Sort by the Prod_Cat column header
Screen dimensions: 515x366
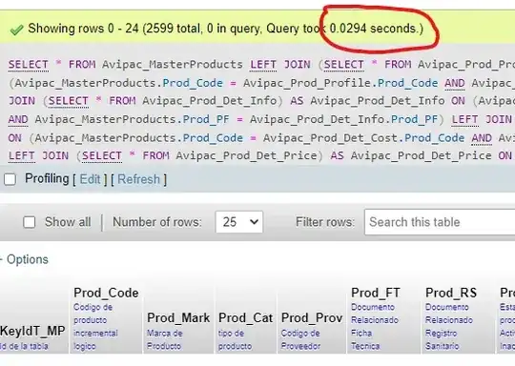245,317
